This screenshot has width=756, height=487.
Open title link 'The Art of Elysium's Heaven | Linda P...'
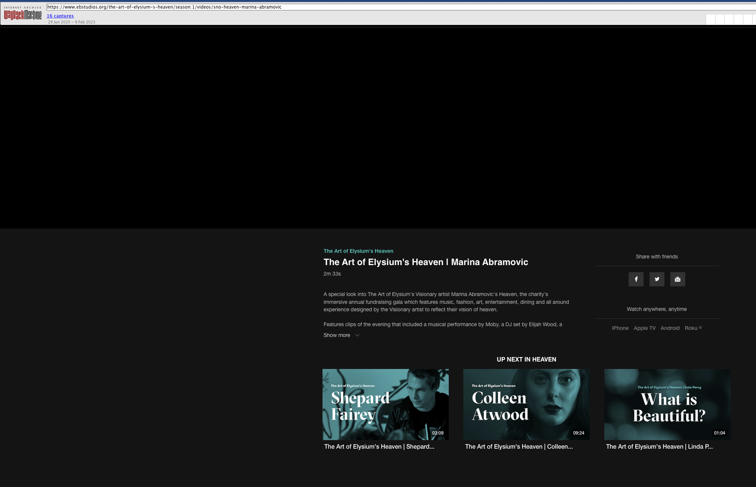click(659, 446)
